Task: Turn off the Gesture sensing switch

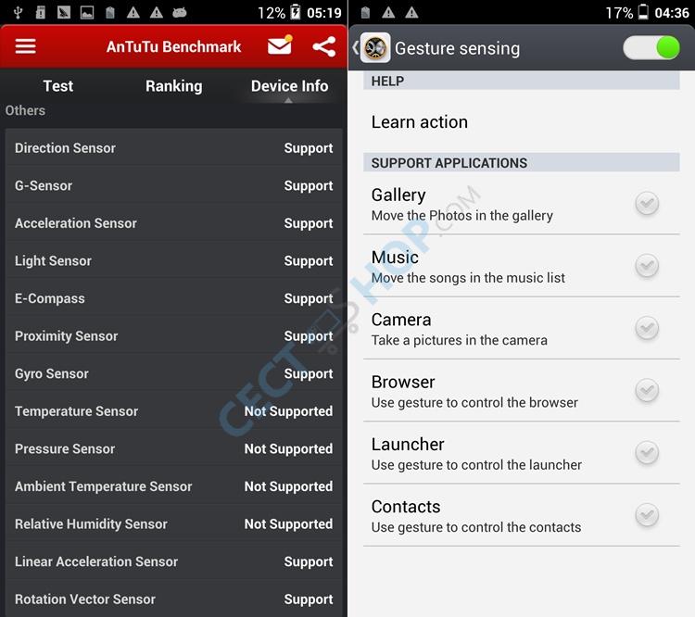Action: (x=651, y=48)
